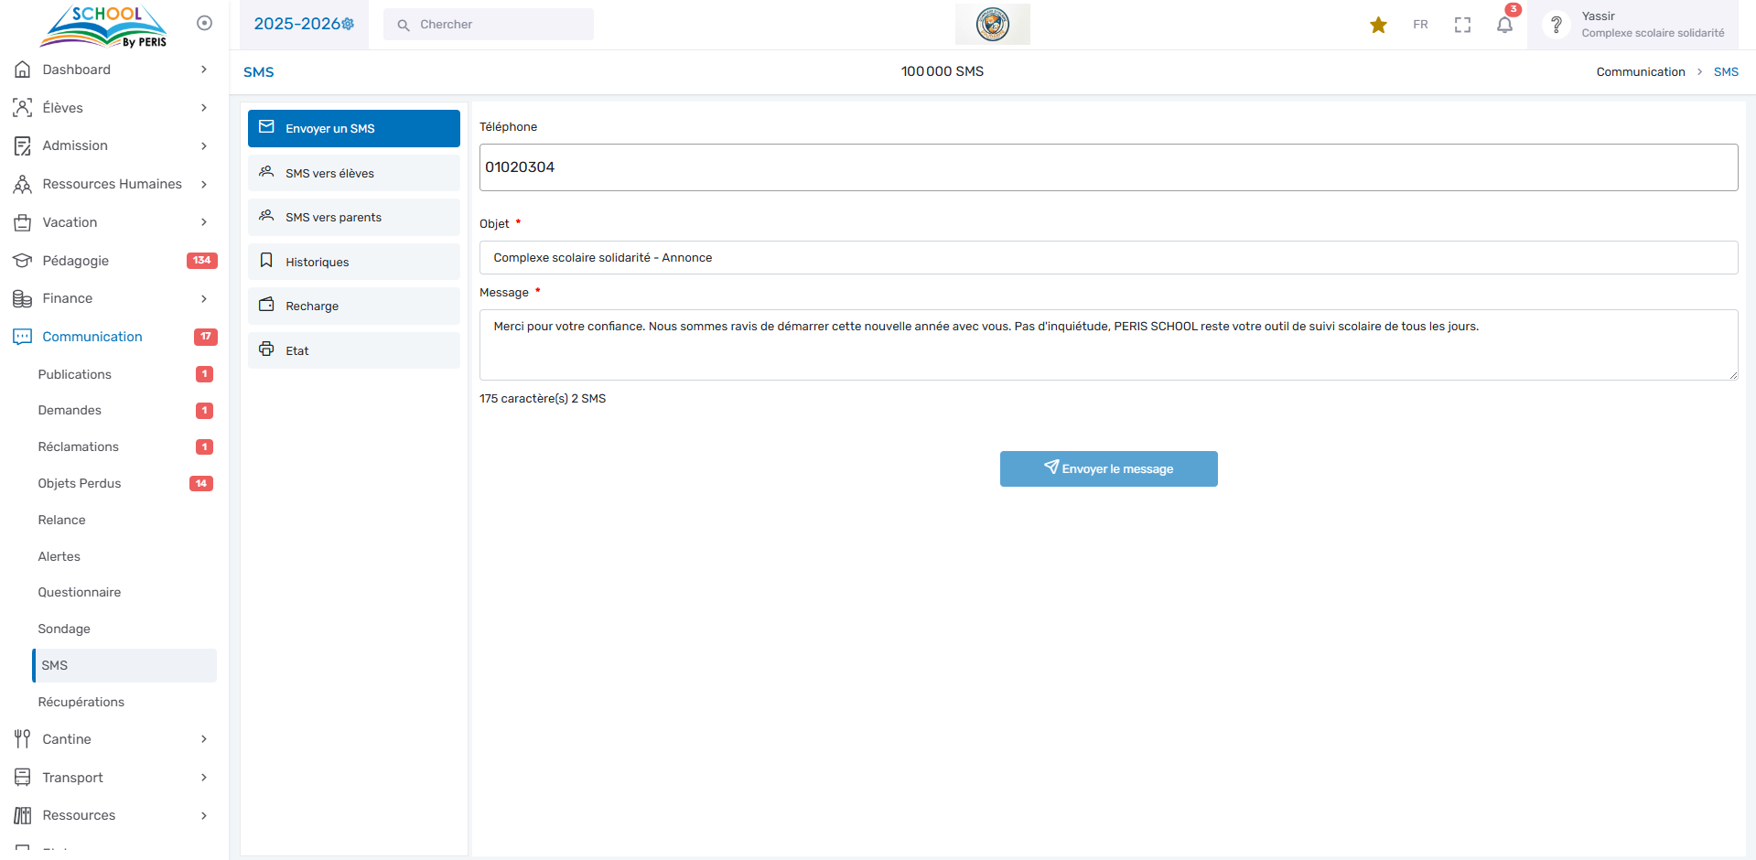
Task: Open the Historiques bookmark entry
Action: (x=353, y=262)
